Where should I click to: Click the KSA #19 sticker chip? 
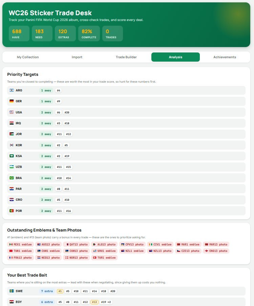coord(67,156)
